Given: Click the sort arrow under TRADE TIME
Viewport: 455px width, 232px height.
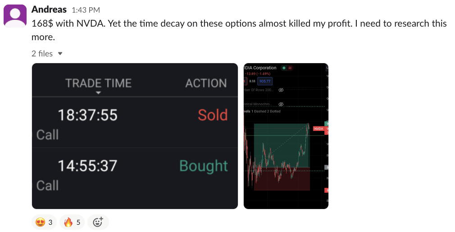Looking at the screenshot, I should point(98,93).
